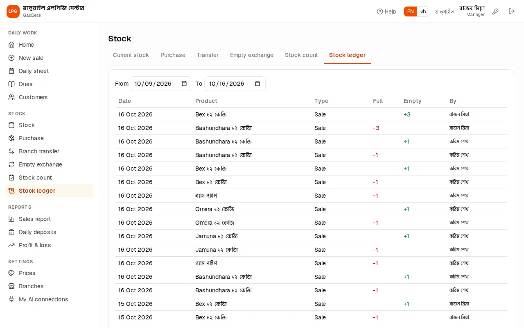The height and width of the screenshot is (328, 524).
Task: Click the Dues book icon
Action: pos(11,84)
